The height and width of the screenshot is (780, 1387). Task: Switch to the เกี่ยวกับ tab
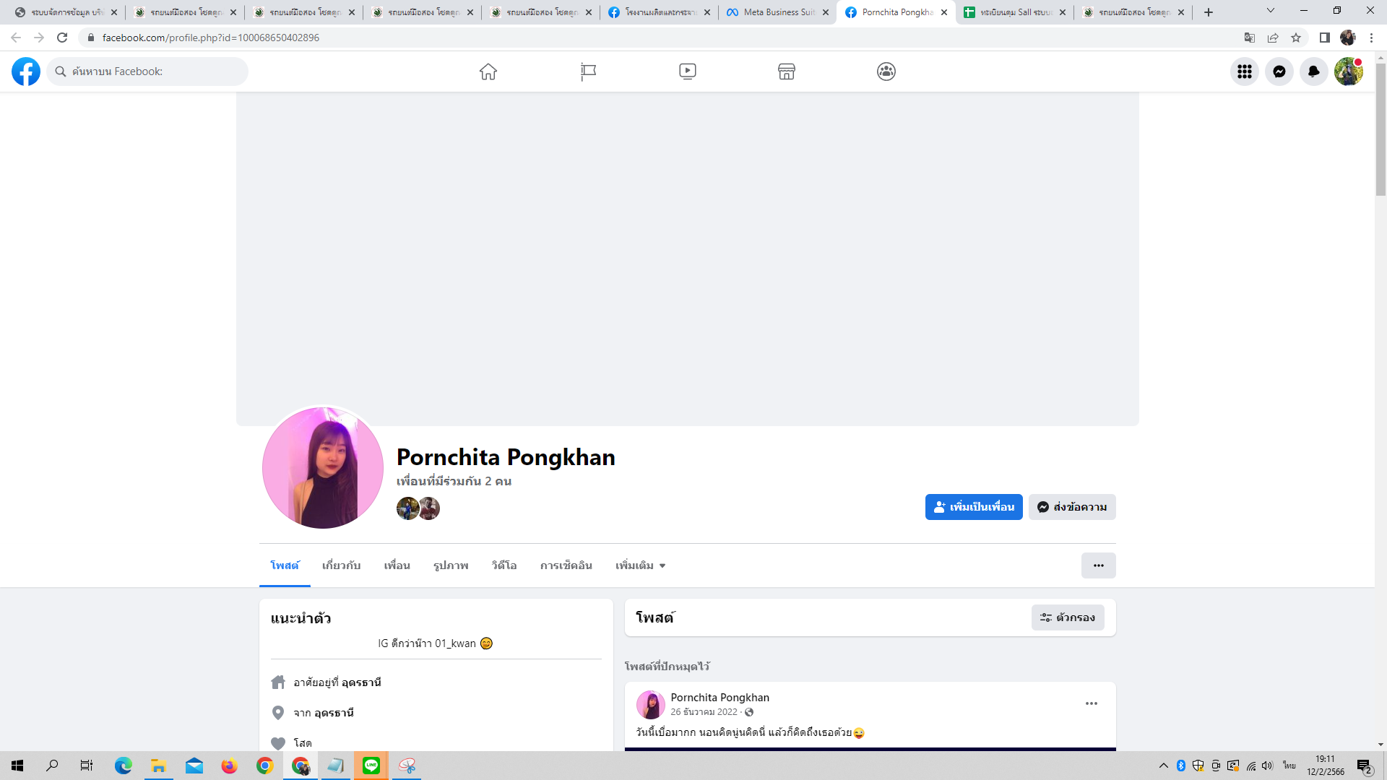click(x=341, y=565)
